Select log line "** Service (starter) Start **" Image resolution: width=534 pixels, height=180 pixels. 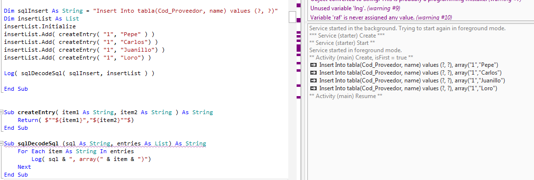342,42
